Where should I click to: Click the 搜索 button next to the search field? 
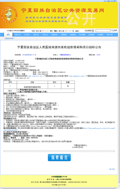click(115, 30)
